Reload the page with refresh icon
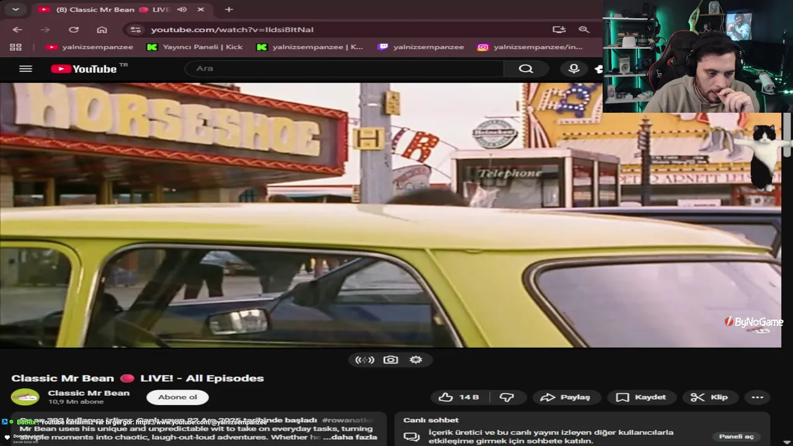793x446 pixels. click(x=74, y=29)
